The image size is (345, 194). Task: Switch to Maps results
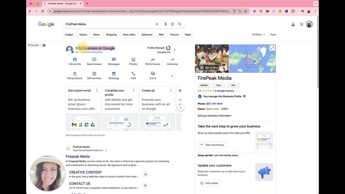pos(188,34)
